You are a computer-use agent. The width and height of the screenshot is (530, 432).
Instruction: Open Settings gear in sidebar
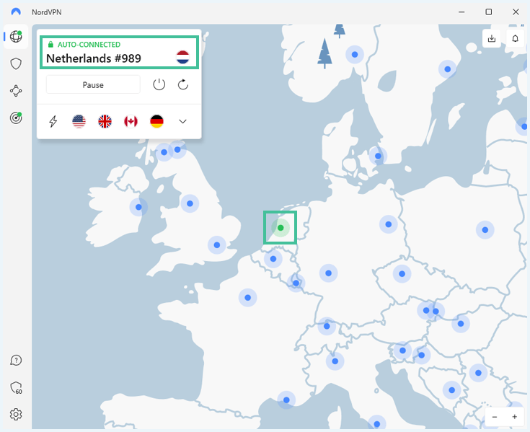16,415
